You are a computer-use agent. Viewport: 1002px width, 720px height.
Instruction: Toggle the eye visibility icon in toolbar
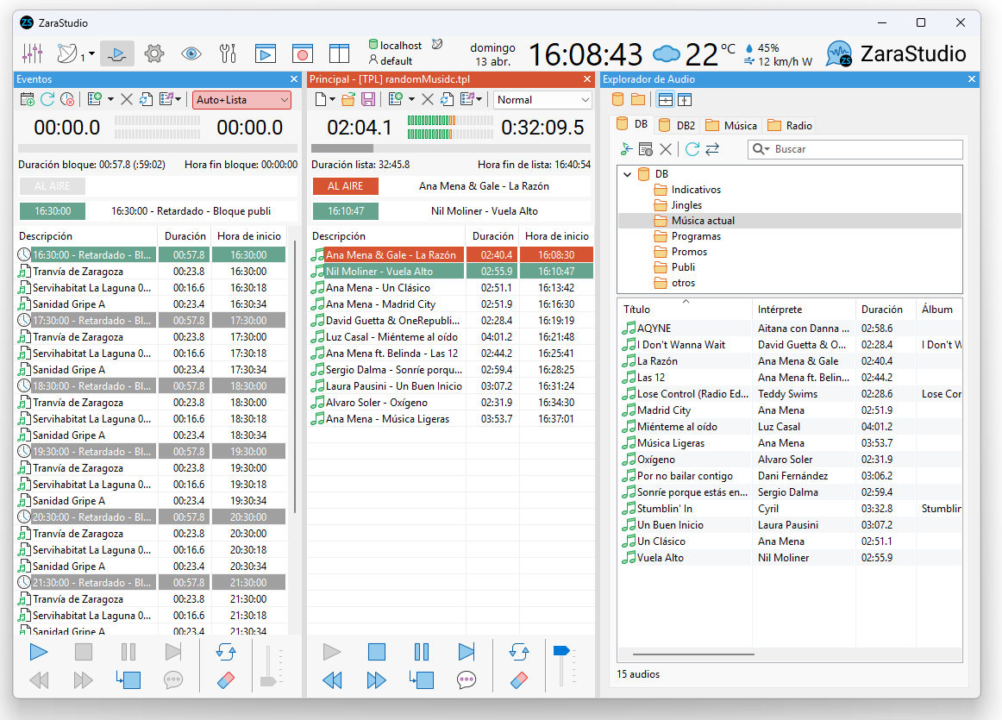pyautogui.click(x=191, y=54)
